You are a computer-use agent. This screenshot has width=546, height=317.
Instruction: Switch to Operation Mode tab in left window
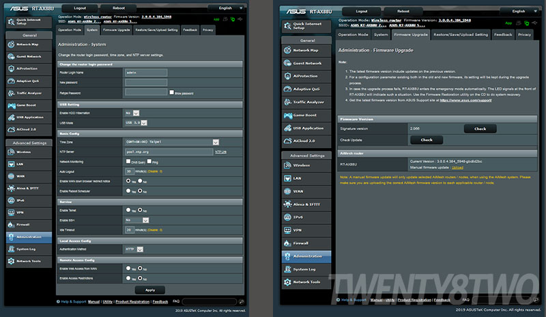[x=70, y=30]
